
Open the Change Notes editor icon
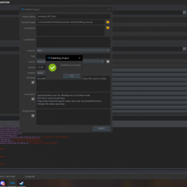click(33, 116)
